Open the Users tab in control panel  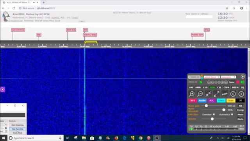(221, 101)
